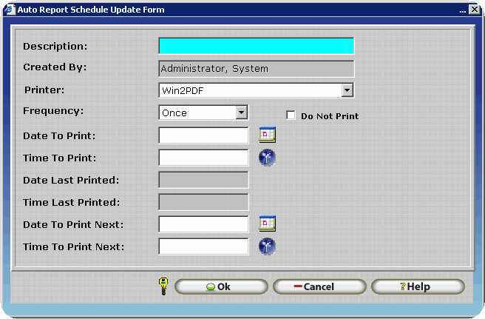
Task: Click the Time To Print input field
Action: pos(203,158)
